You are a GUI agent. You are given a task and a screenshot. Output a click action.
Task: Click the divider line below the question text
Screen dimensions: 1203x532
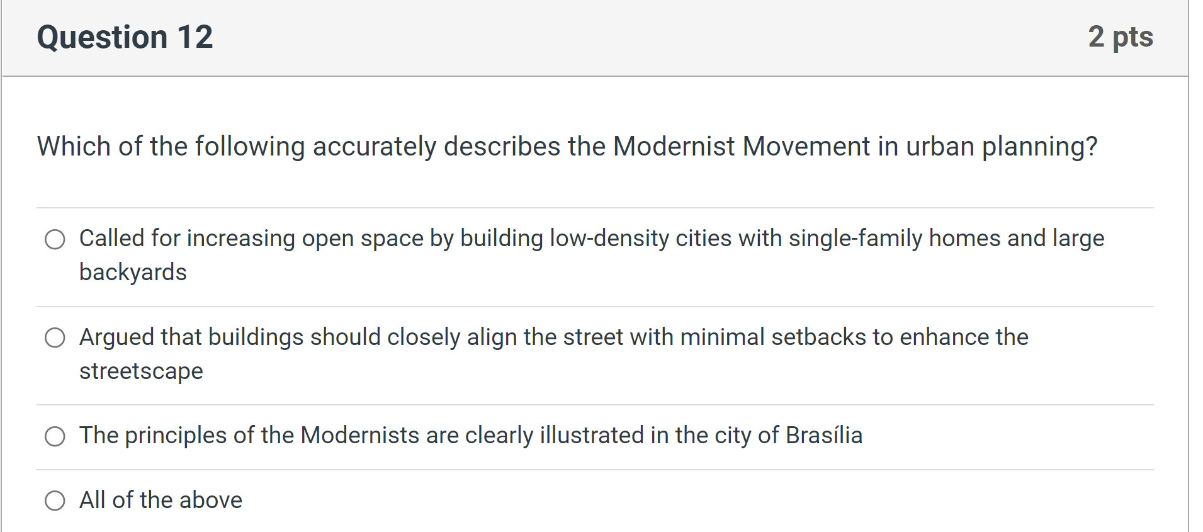point(598,207)
